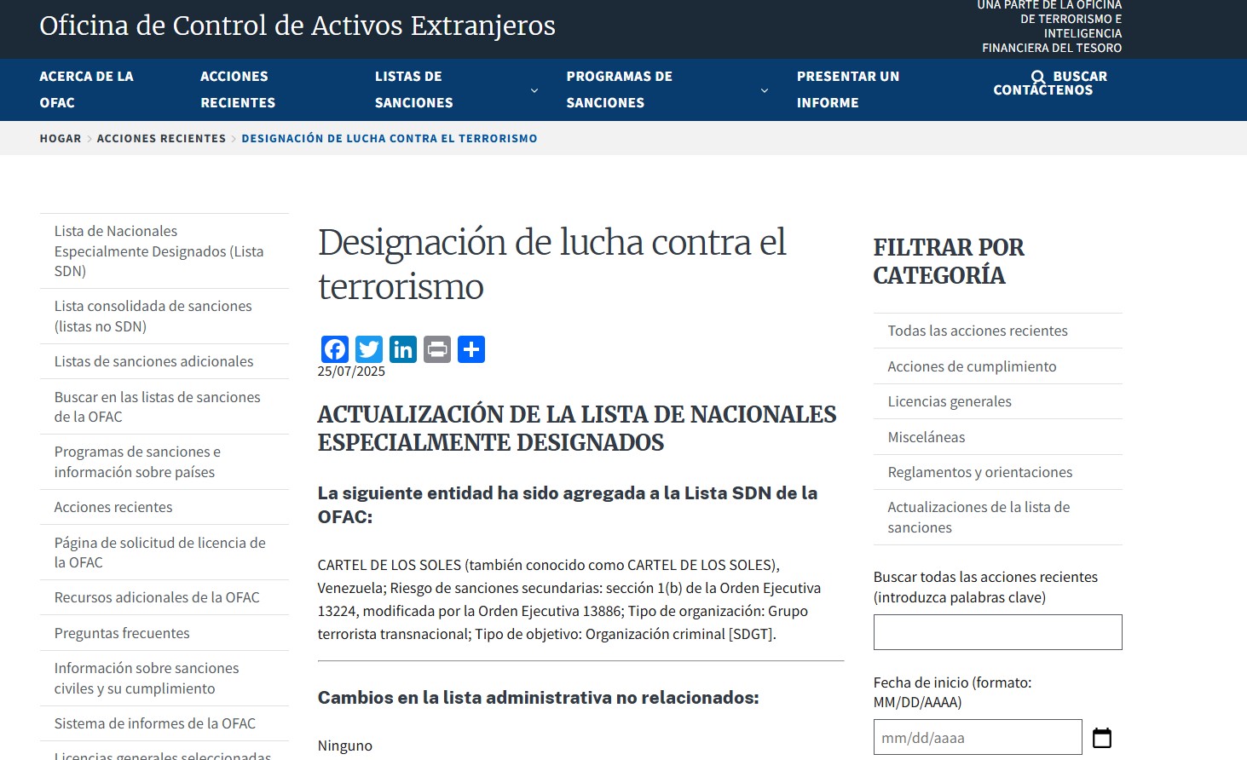Open Oficina de Control de Activos Extranjeros title
The height and width of the screenshot is (760, 1247).
pos(297,26)
